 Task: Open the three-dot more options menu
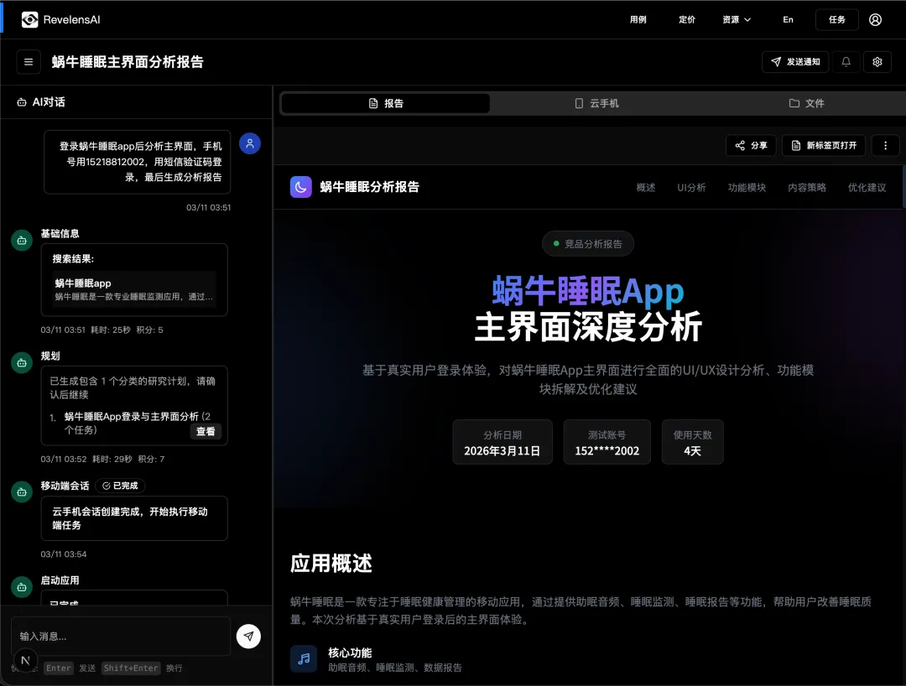point(885,146)
